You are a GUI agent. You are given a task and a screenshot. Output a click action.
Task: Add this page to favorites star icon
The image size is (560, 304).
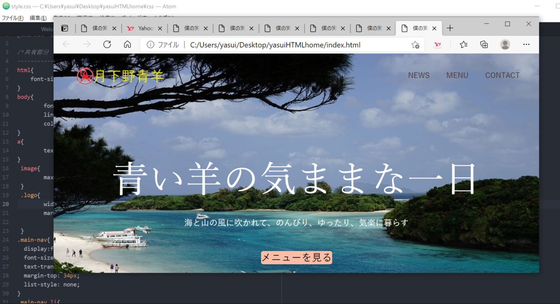pyautogui.click(x=415, y=45)
